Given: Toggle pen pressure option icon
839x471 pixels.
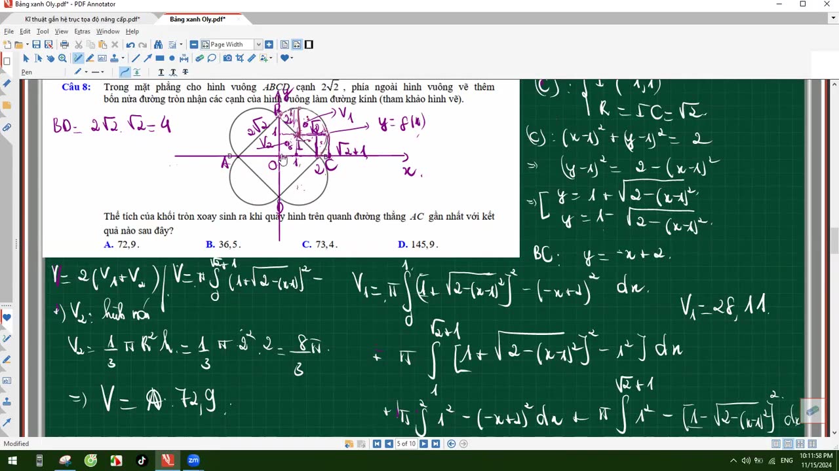Looking at the screenshot, I should (136, 72).
